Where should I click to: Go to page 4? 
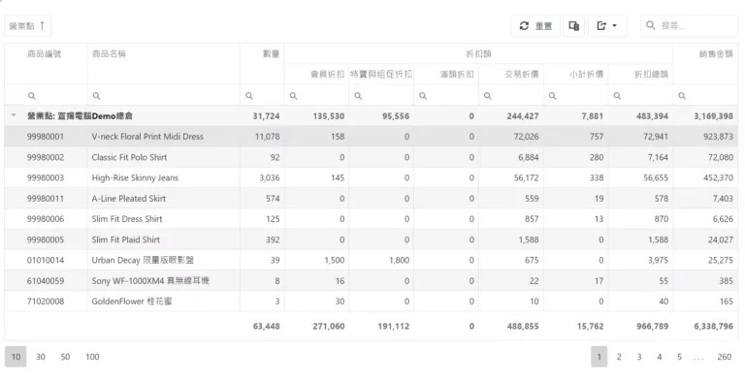pos(660,357)
